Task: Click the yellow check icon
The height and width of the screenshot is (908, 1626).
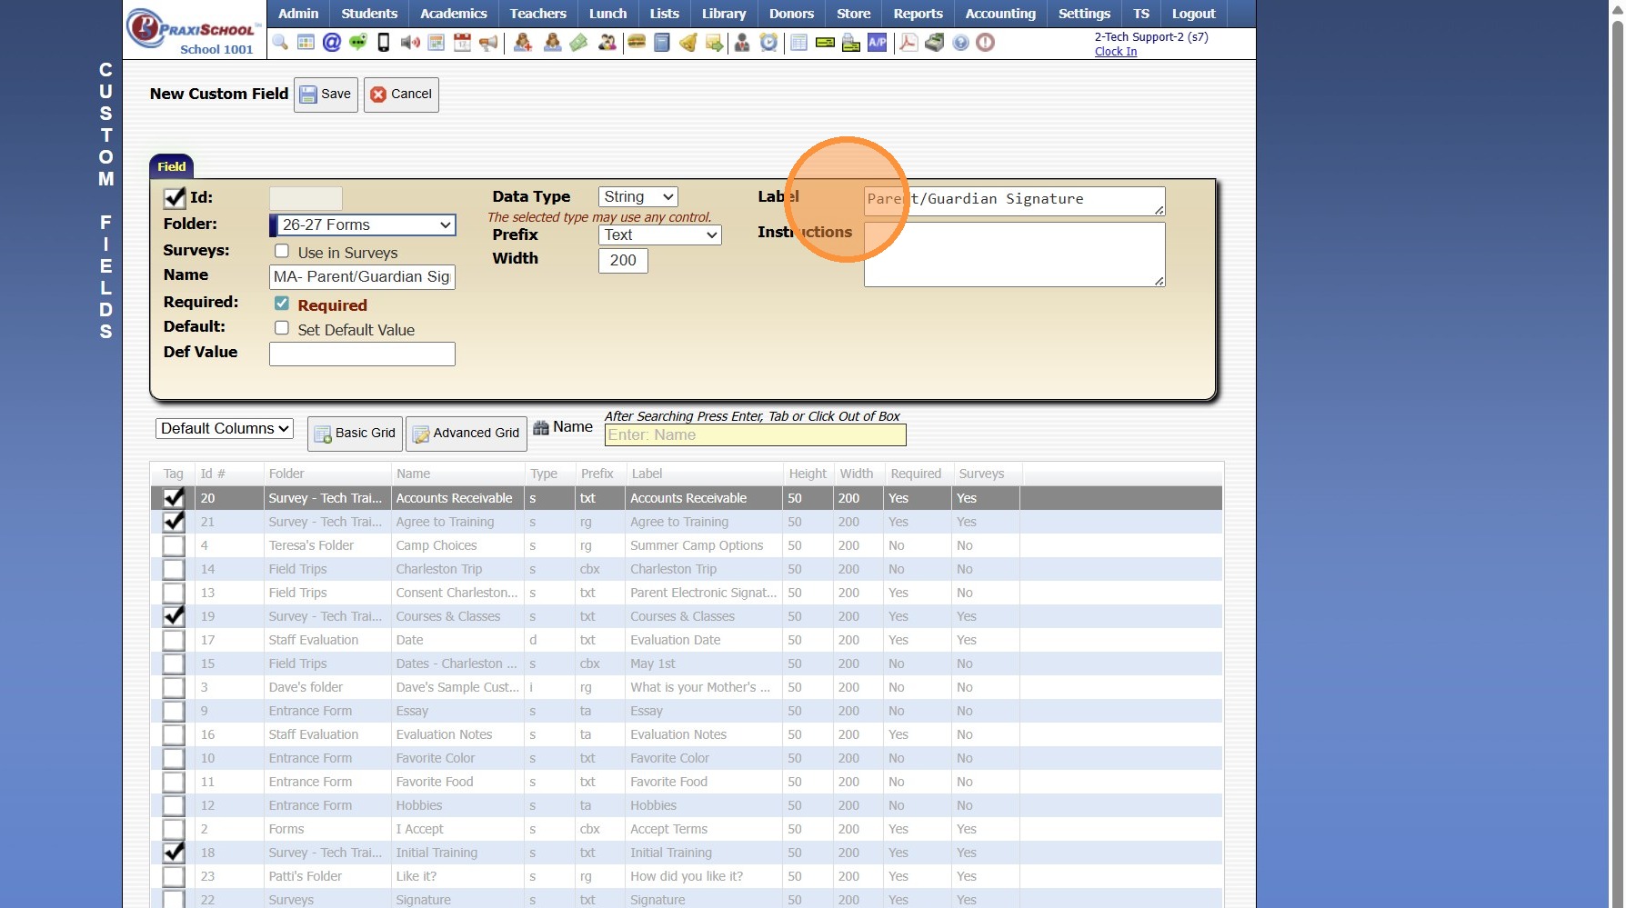Action: (825, 43)
